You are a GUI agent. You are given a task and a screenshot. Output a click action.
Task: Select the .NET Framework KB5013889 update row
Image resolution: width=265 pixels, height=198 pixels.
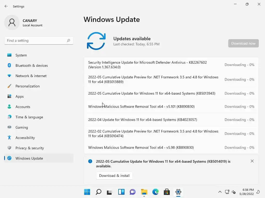pos(171,79)
